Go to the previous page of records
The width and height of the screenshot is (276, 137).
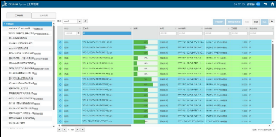coord(64,130)
